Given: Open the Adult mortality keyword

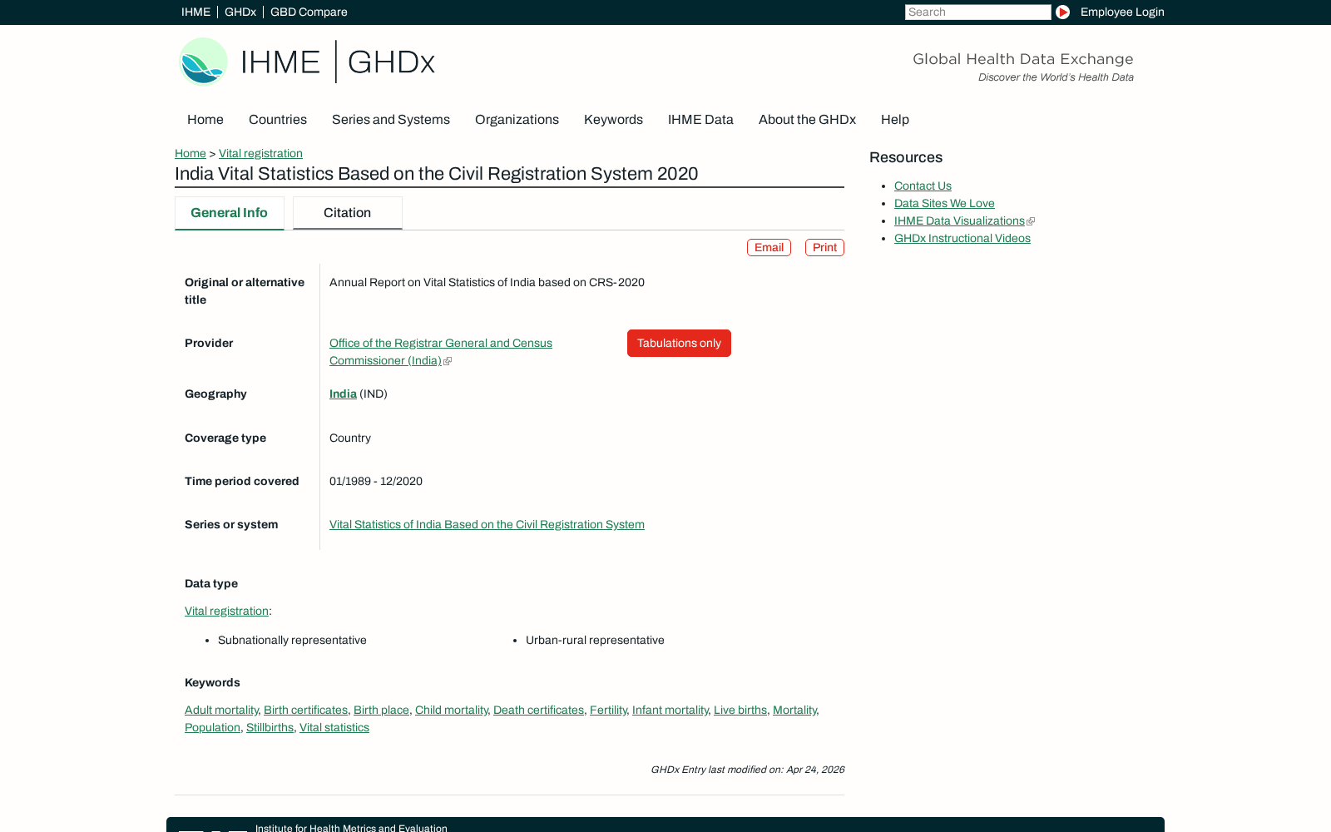Looking at the screenshot, I should (221, 710).
